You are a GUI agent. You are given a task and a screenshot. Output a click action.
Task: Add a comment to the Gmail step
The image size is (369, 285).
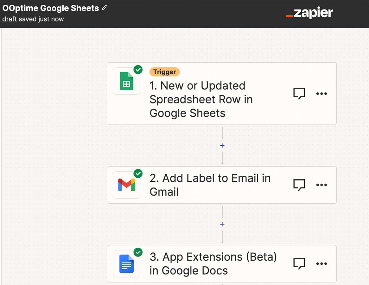pyautogui.click(x=299, y=185)
